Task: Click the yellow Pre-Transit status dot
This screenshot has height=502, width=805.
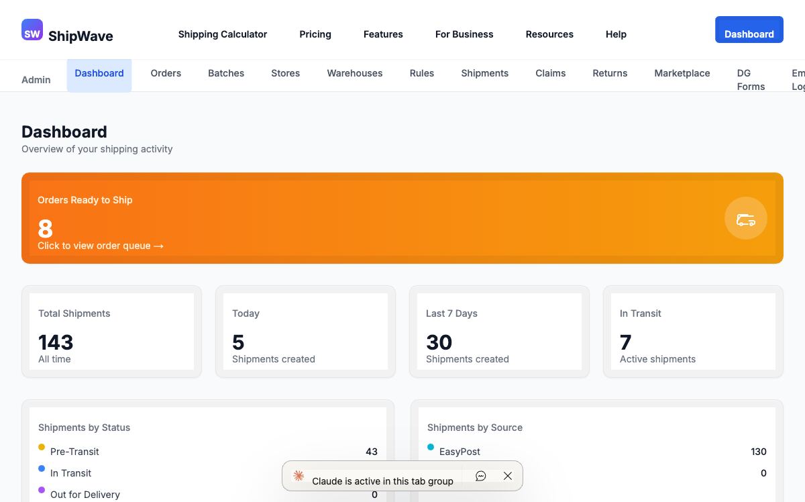Action: click(42, 447)
